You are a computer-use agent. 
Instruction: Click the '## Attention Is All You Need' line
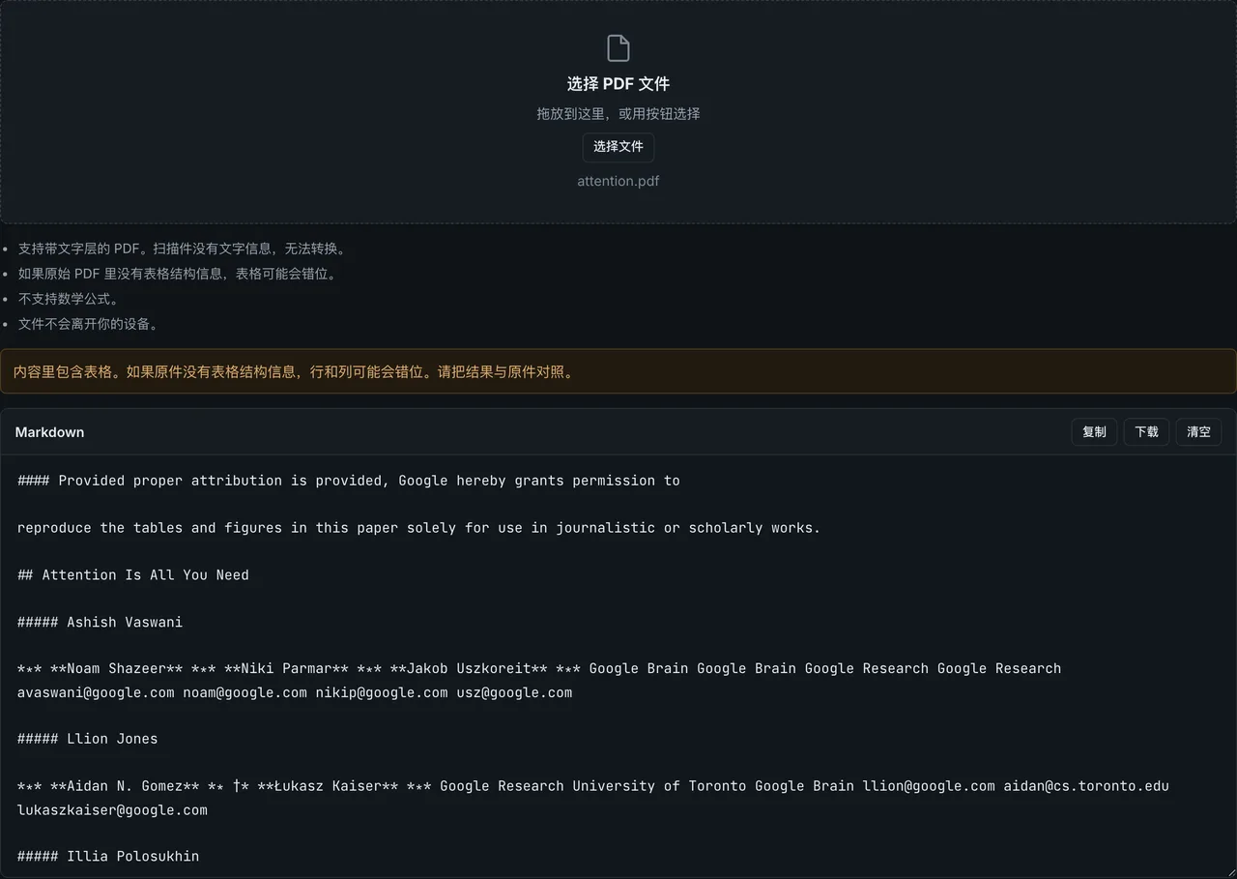(x=133, y=575)
